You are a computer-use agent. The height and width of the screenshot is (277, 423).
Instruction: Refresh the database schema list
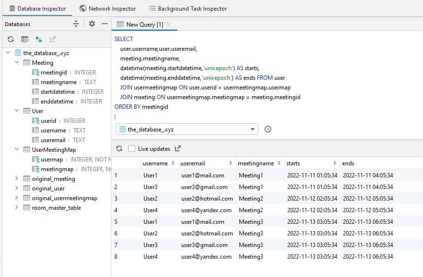(11, 39)
